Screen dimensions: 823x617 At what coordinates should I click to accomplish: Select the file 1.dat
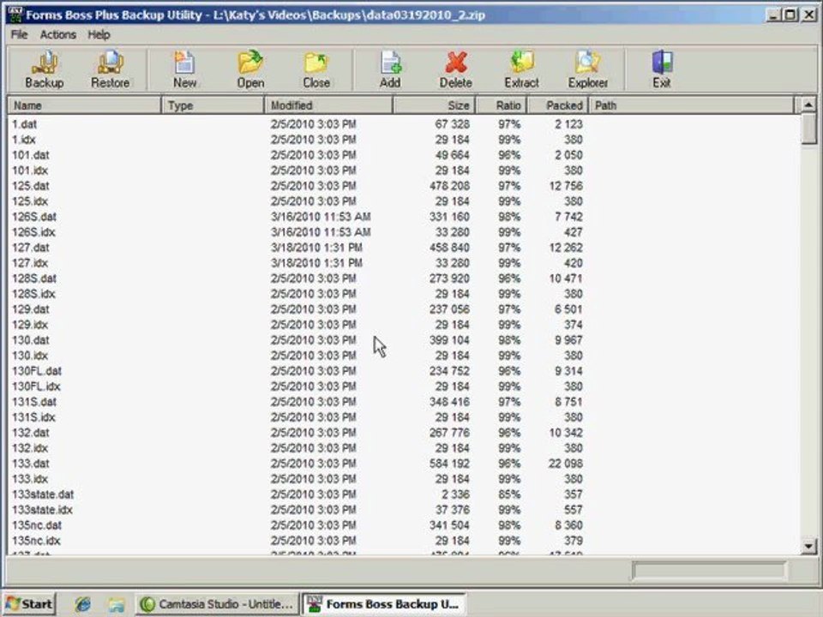coord(25,124)
